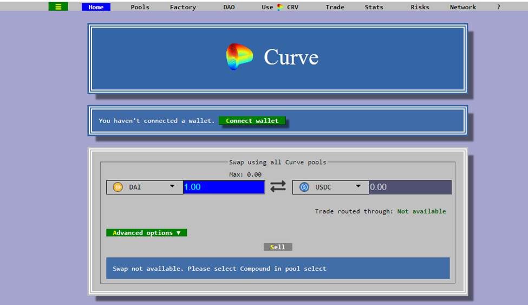This screenshot has height=305, width=528.
Task: Click Max: 0.00 balance text
Action: 245,174
